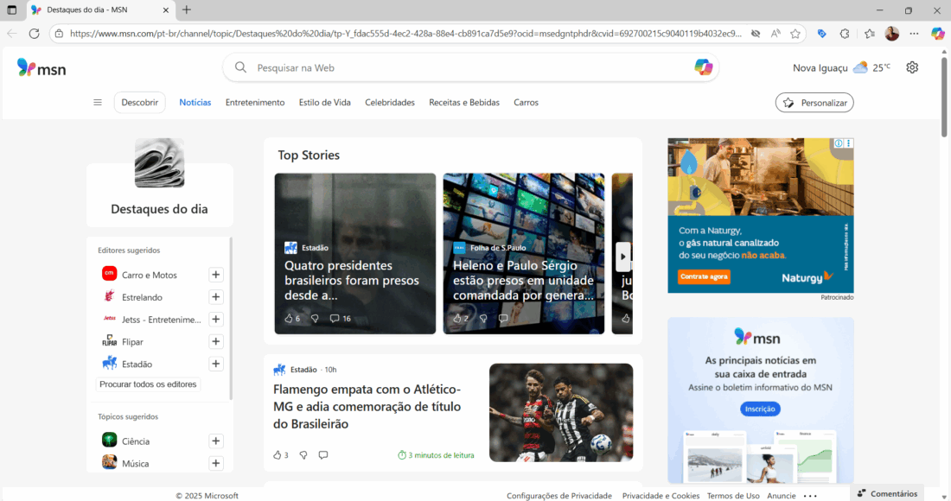This screenshot has height=501, width=951.
Task: Add the Ciência topic with its plus button
Action: click(216, 441)
